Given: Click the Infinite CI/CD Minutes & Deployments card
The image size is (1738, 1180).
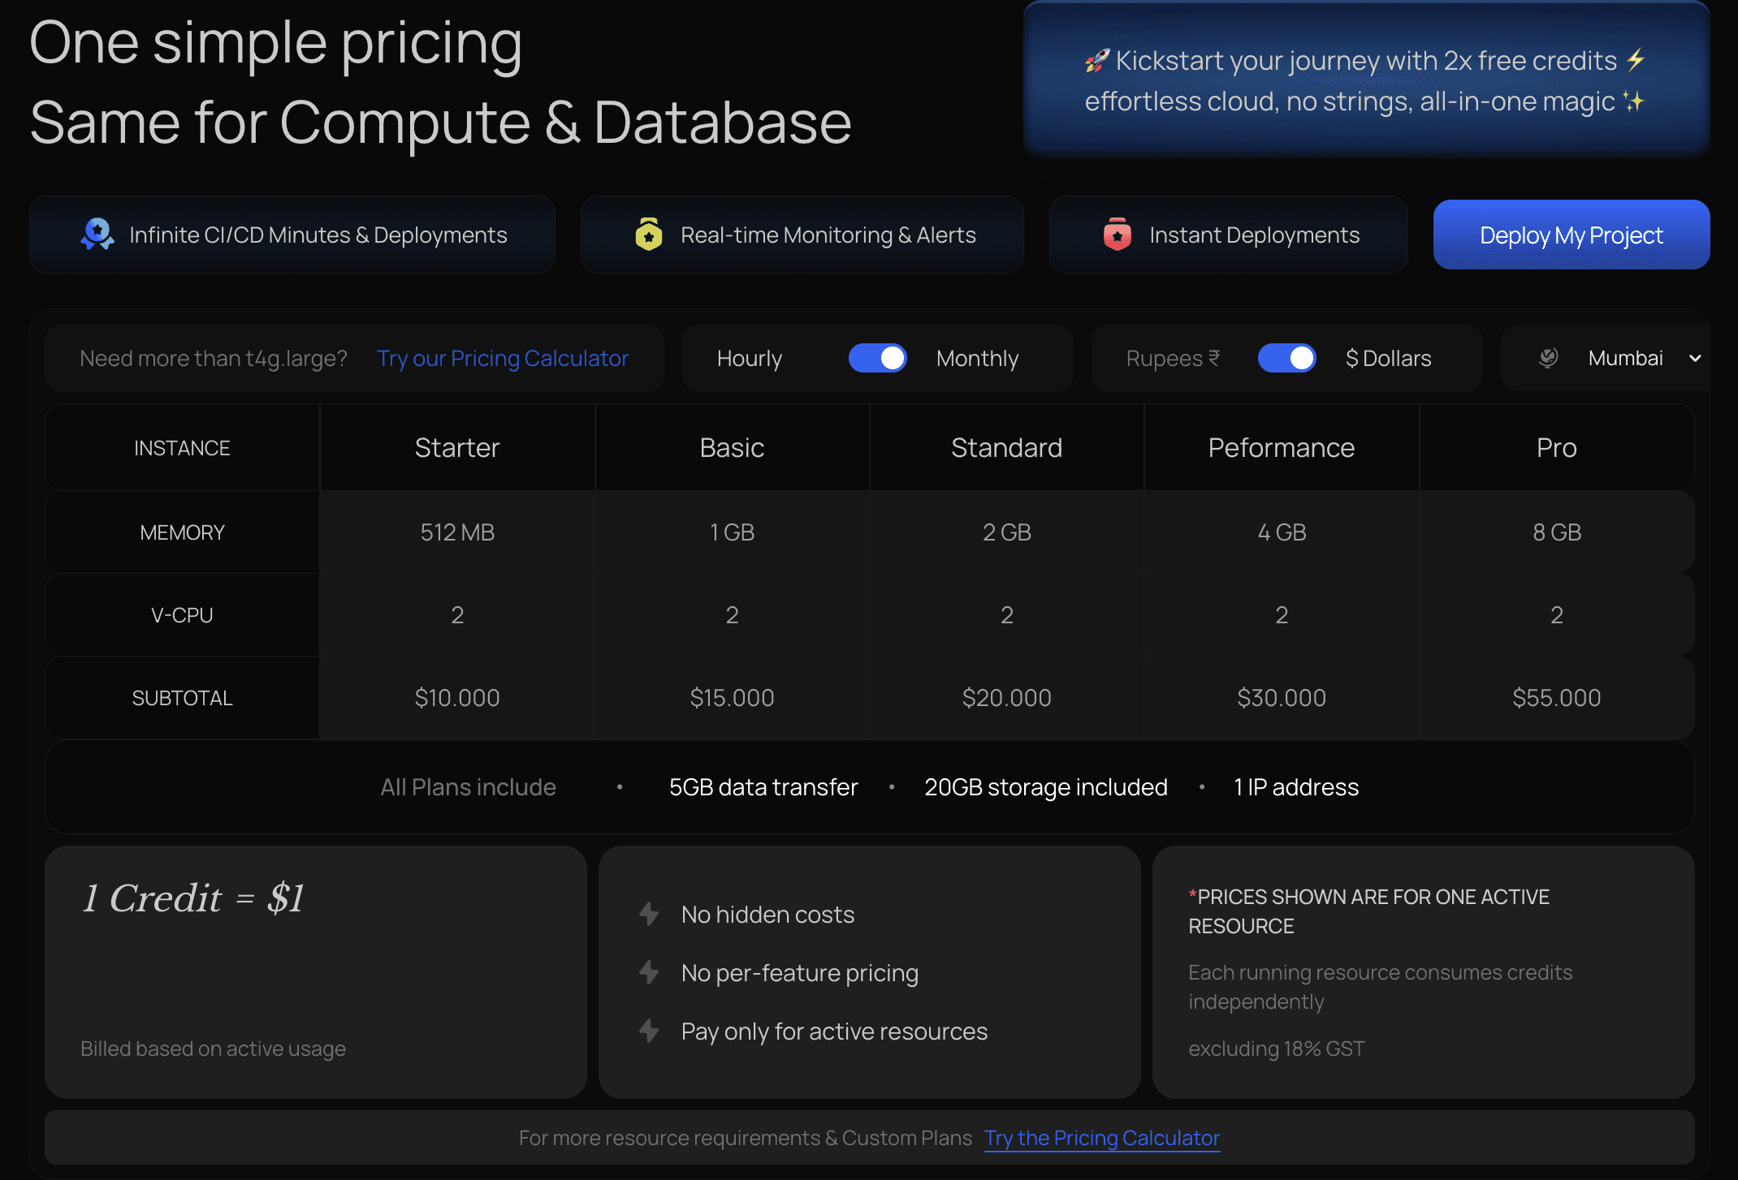Looking at the screenshot, I should tap(292, 235).
